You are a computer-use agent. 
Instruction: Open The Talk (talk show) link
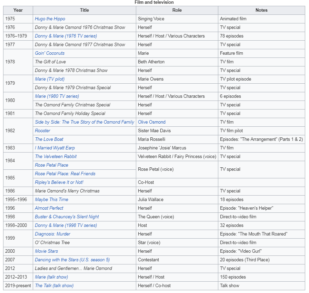pos(54,286)
